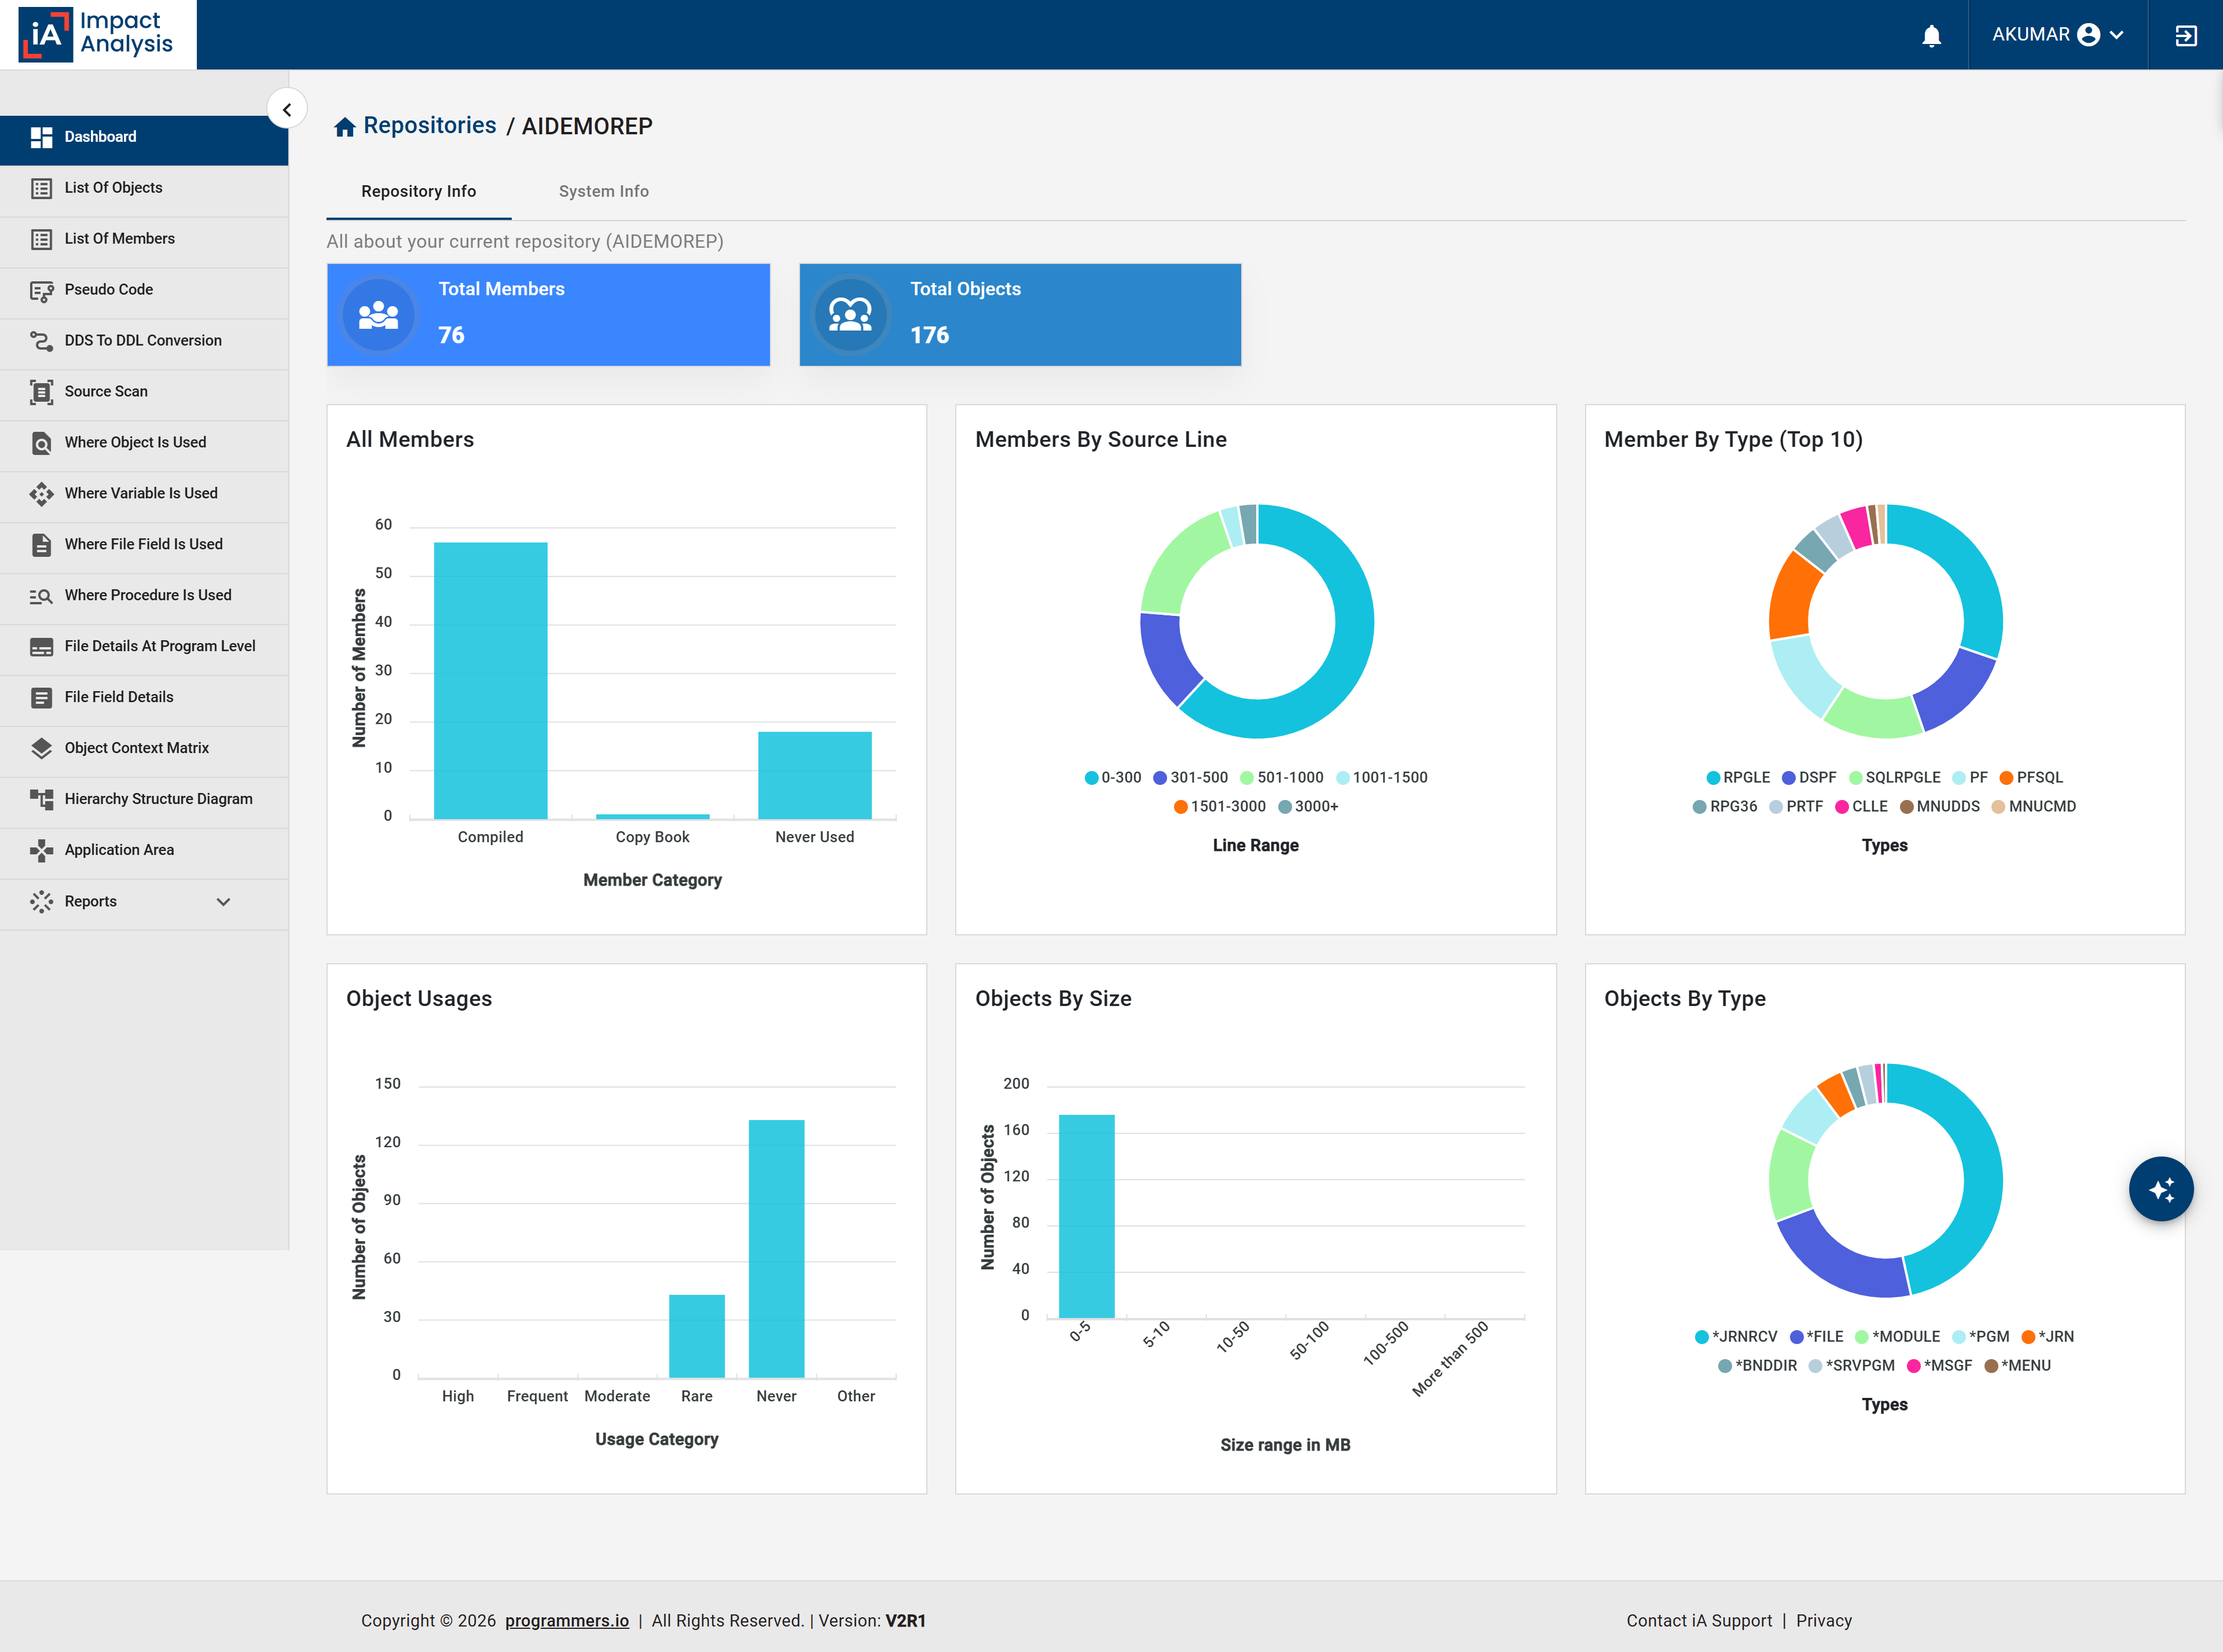Toggle the *FILE legend entry

(1817, 1336)
